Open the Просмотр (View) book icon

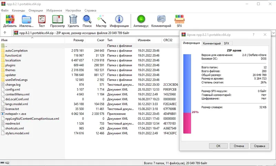tap(58, 19)
